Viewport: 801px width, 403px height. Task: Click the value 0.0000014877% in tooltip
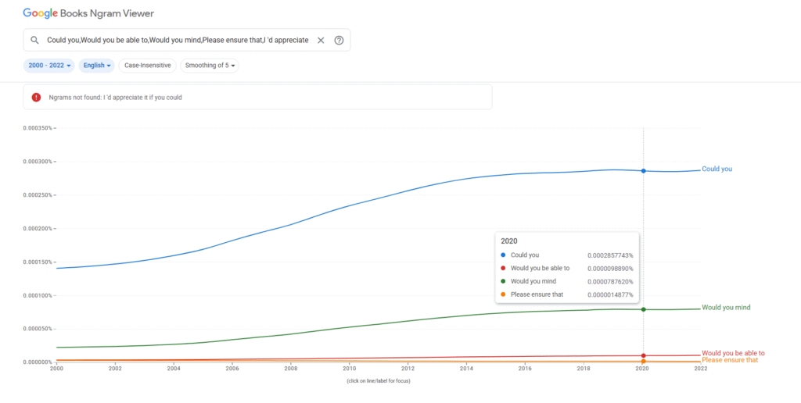(x=610, y=295)
